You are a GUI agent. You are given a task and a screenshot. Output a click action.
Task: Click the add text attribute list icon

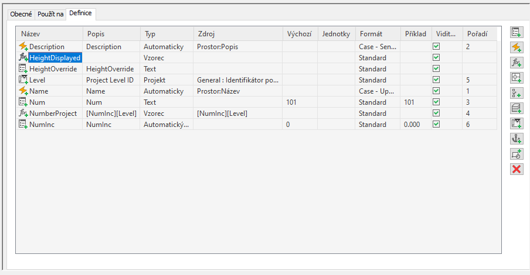(517, 32)
